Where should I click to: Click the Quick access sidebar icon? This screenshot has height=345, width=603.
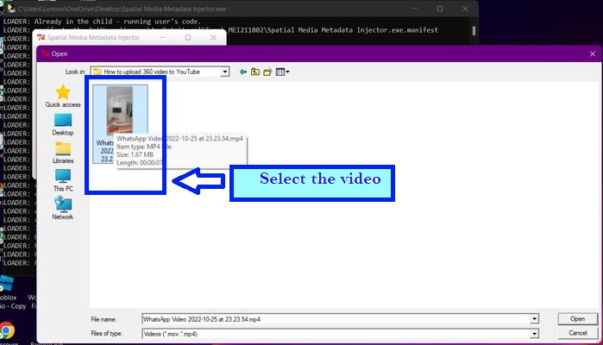(x=63, y=95)
